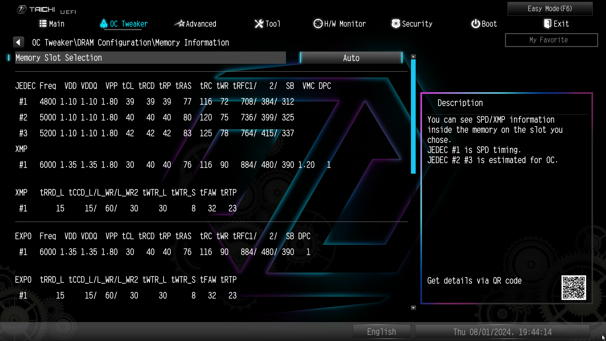
Task: Switch to Easy Mode (F6)
Action: coord(550,9)
